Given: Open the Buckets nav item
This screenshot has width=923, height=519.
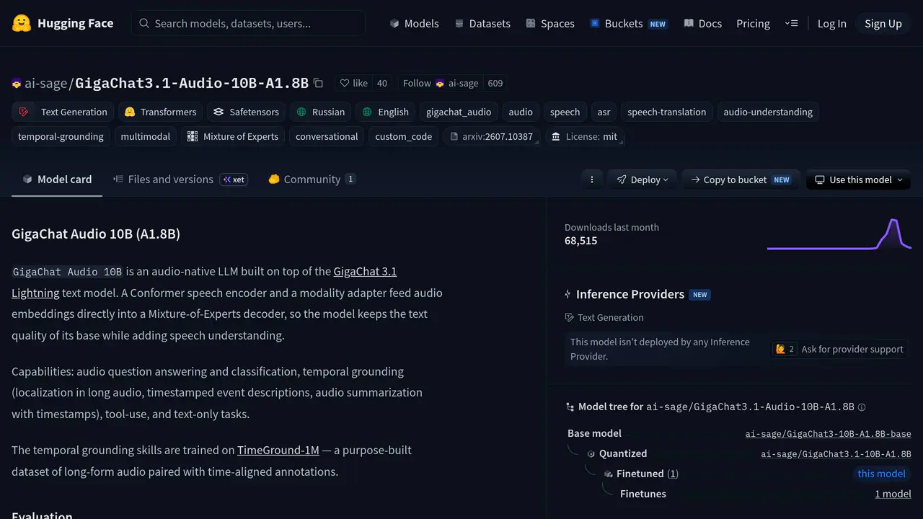Looking at the screenshot, I should 628,23.
